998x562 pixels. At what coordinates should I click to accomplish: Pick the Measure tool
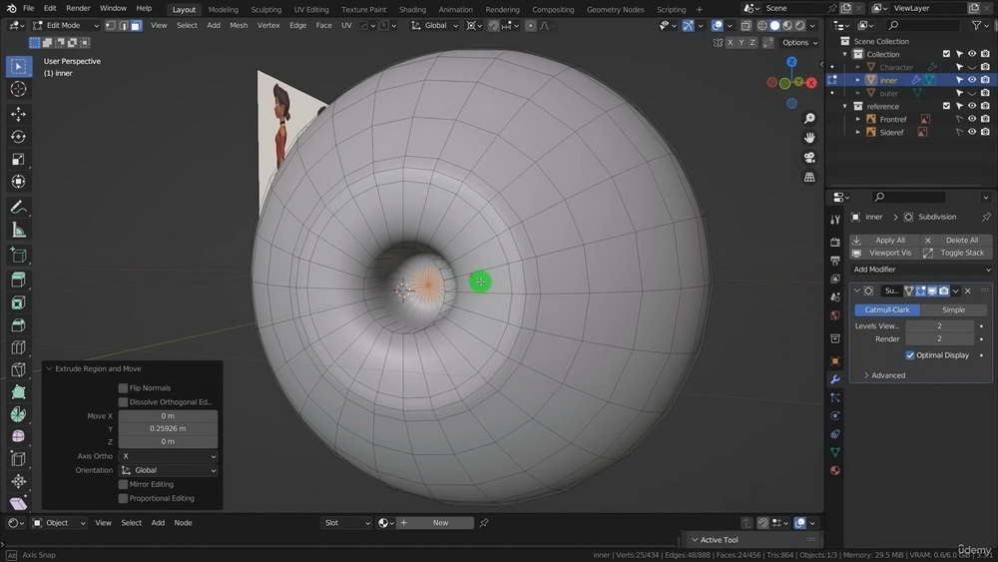tap(18, 230)
